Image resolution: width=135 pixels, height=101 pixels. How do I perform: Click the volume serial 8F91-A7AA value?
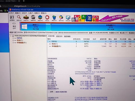click(x=87, y=76)
